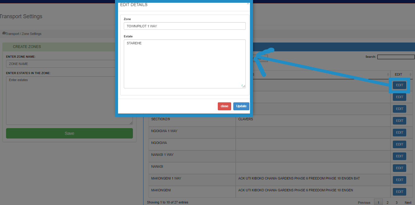Go to page 2 of entries
This screenshot has width=415, height=205.
(x=387, y=203)
